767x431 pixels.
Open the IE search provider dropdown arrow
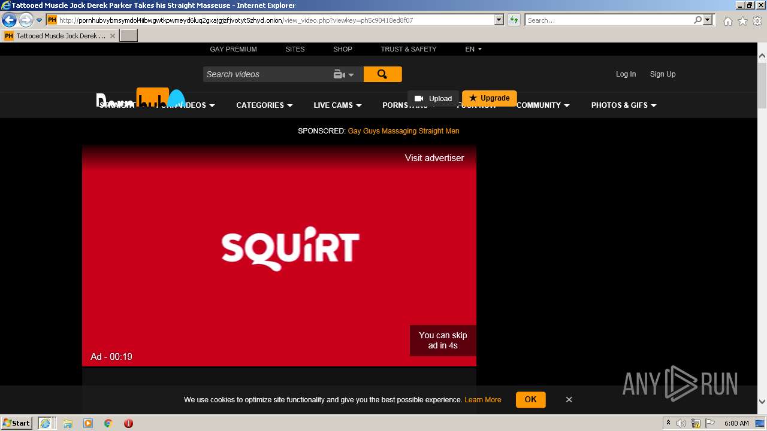[708, 20]
